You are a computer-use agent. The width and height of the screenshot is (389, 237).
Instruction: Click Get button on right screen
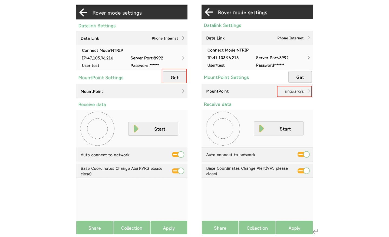pos(300,77)
